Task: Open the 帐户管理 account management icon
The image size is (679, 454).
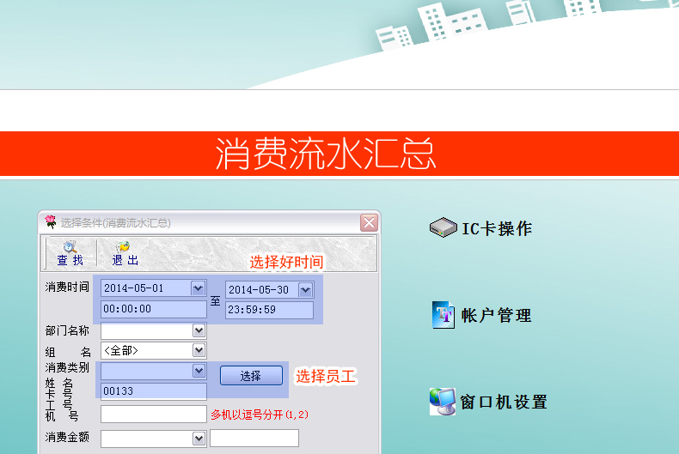Action: coord(443,315)
